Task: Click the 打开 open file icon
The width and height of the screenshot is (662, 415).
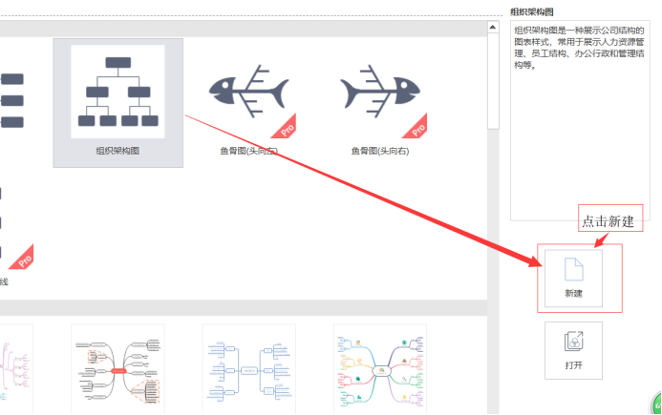Action: pos(574,342)
